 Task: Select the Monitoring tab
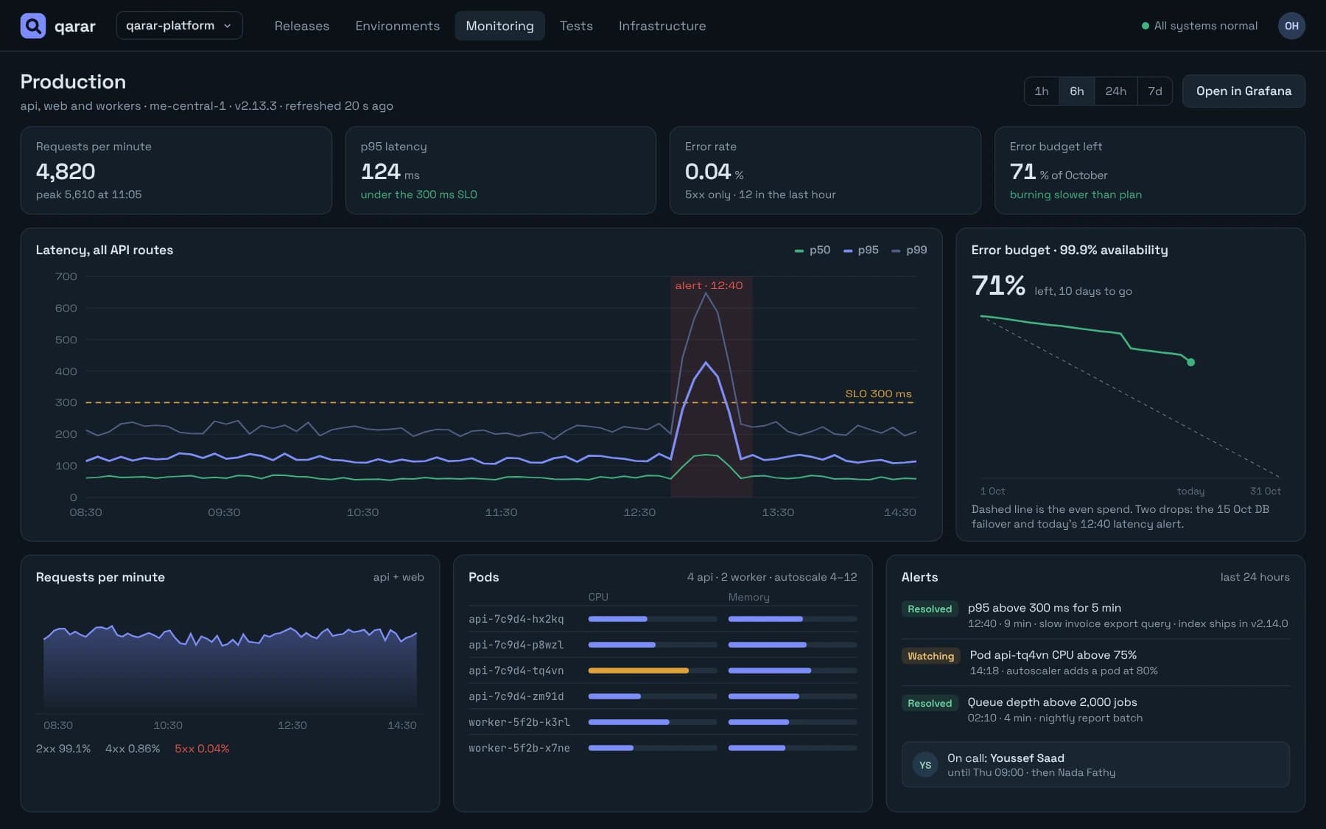click(499, 26)
